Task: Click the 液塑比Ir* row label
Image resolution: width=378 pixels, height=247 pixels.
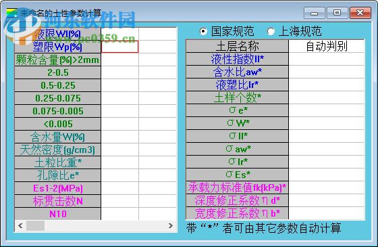Action: pyautogui.click(x=237, y=85)
